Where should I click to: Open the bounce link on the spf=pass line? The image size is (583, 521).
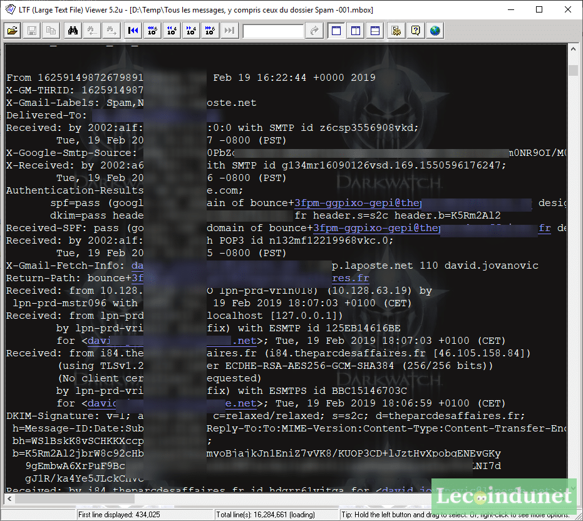358,203
